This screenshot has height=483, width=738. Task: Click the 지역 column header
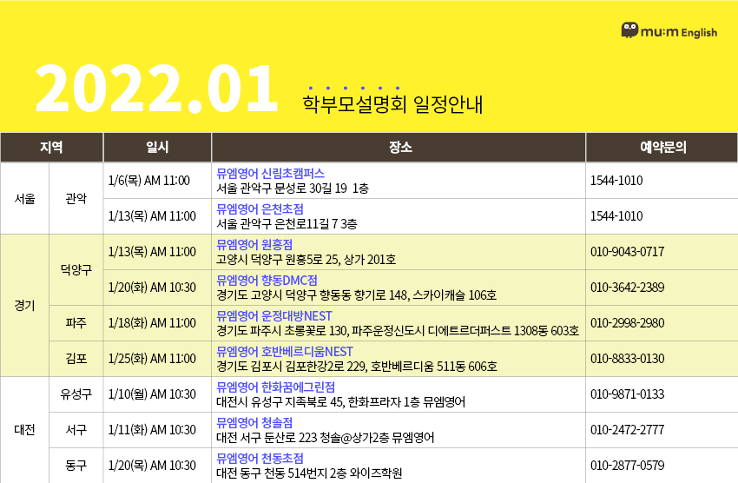coord(52,148)
